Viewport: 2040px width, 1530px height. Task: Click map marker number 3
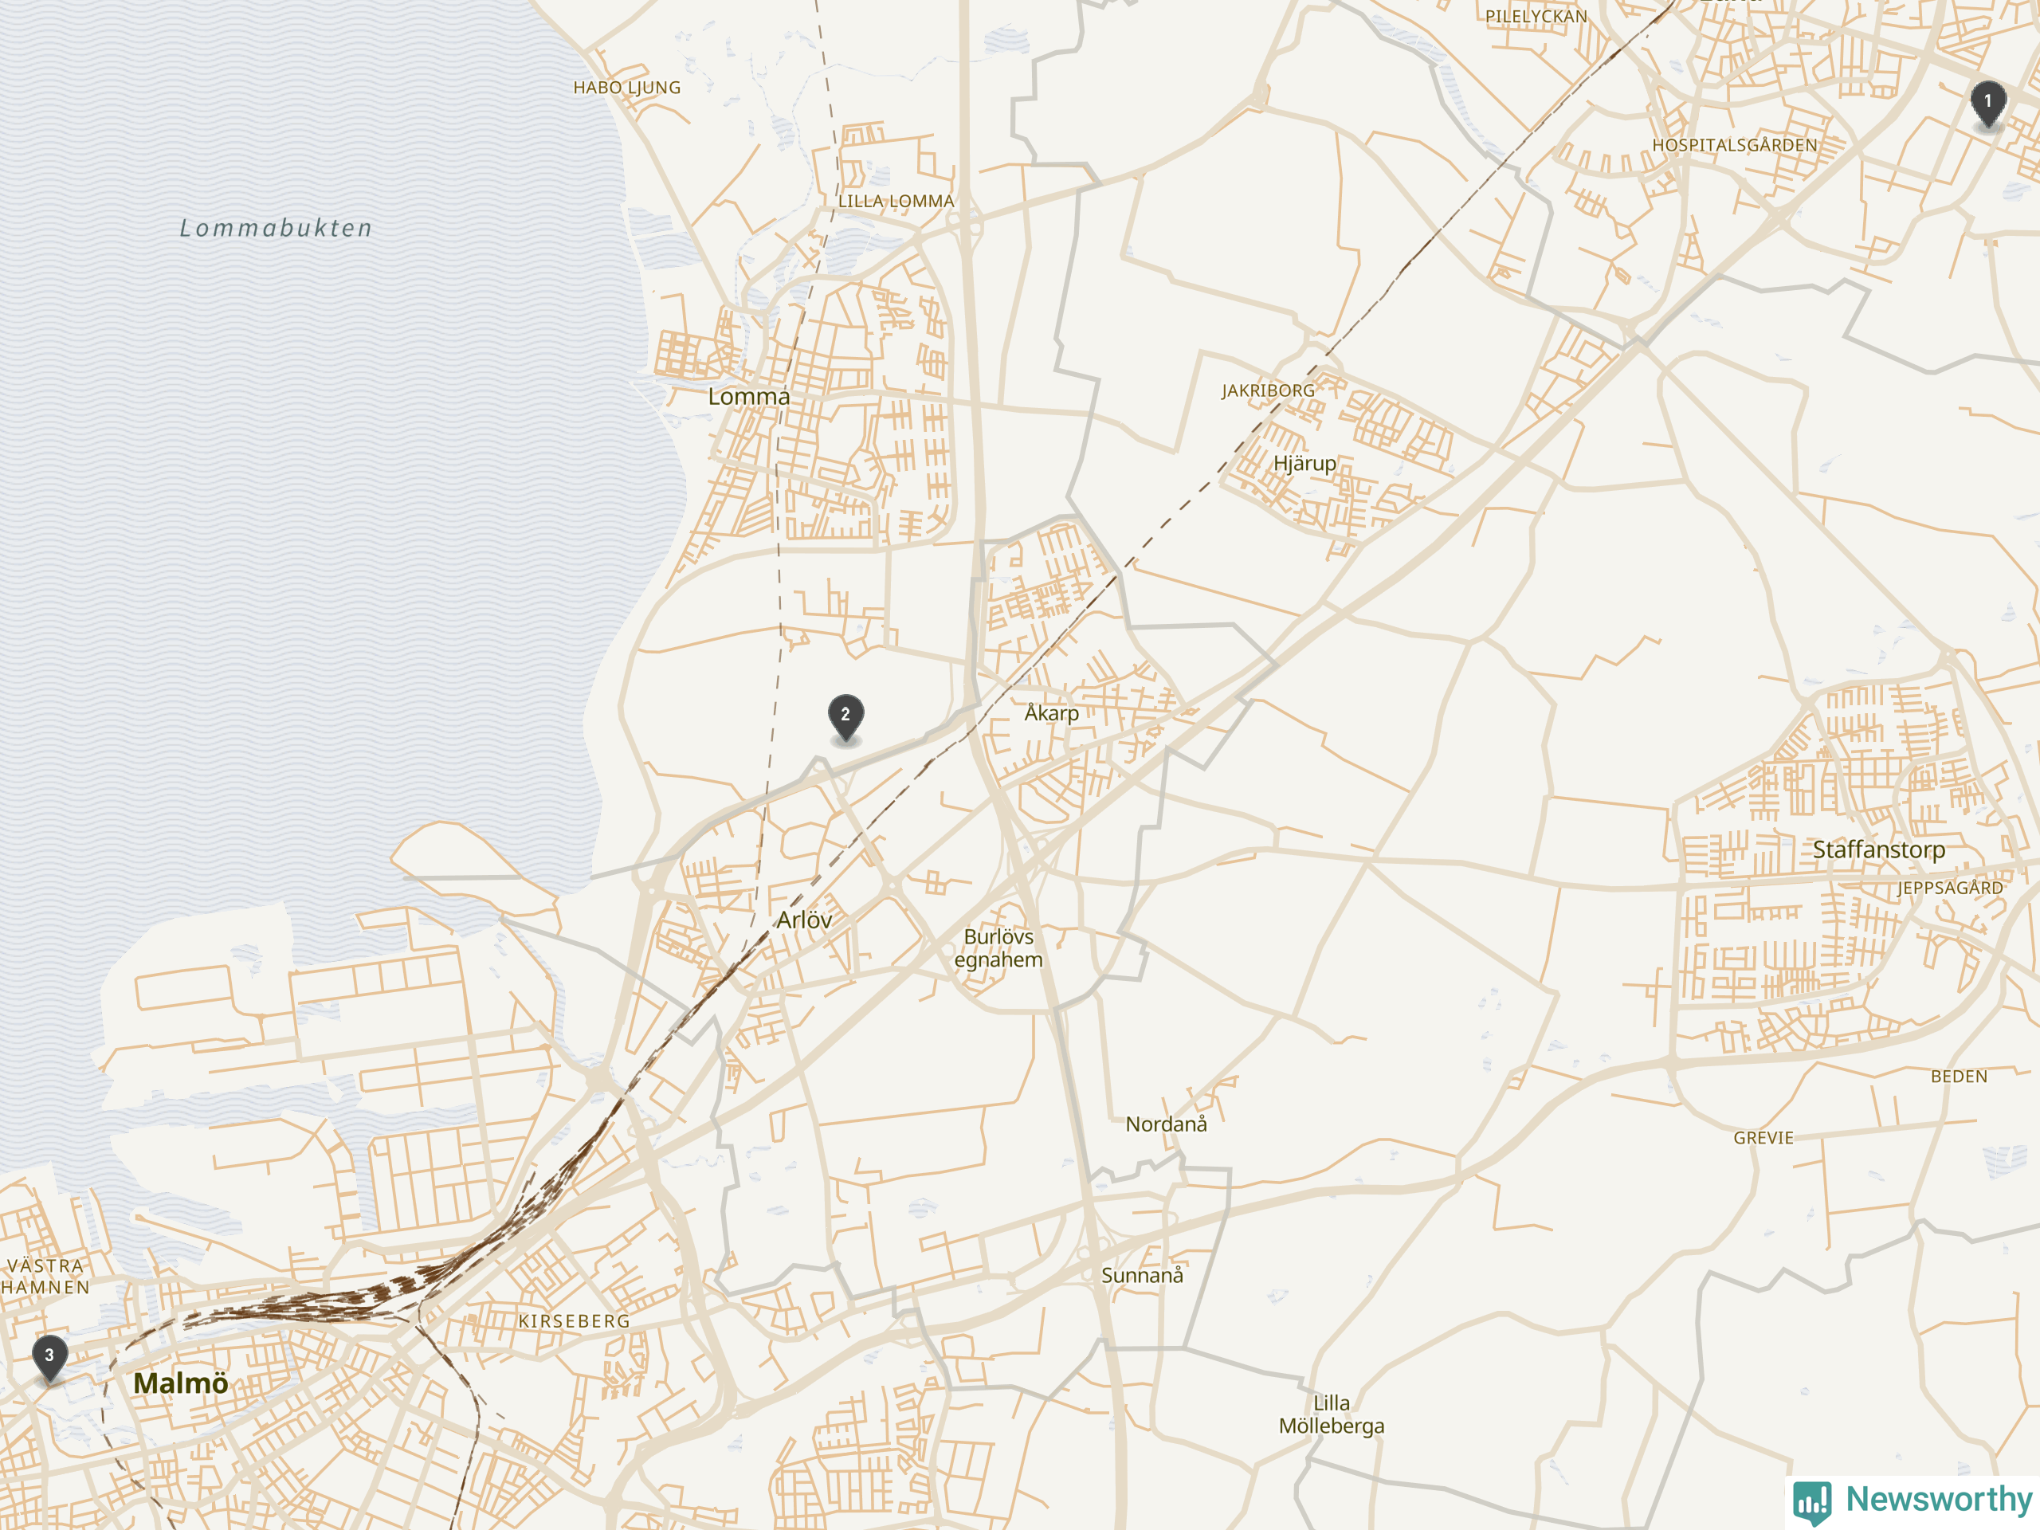49,1359
